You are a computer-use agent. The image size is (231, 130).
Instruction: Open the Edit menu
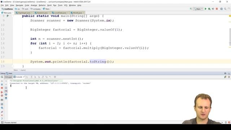coord(7,5)
